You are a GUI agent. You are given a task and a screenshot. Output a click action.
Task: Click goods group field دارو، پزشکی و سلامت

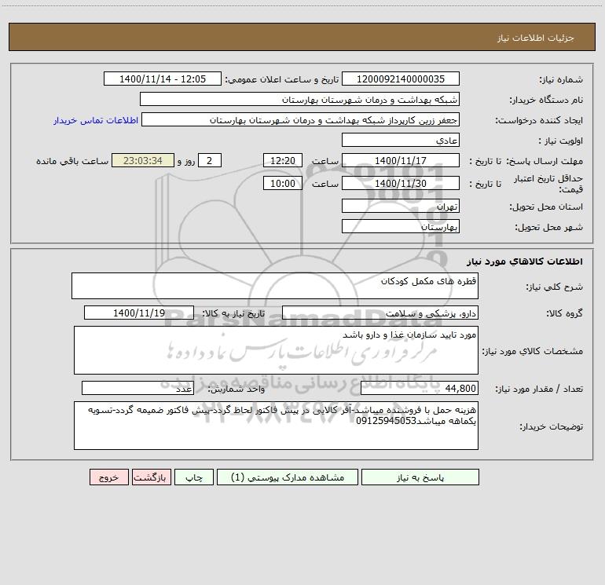click(380, 313)
